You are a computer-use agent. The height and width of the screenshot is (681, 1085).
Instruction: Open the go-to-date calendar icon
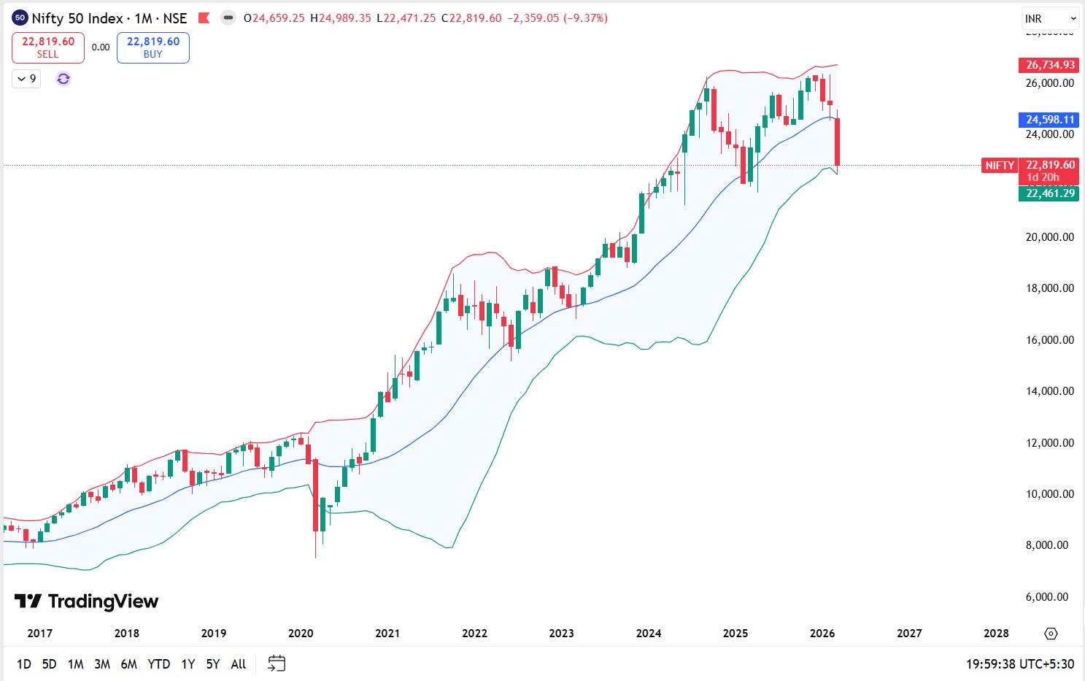tap(277, 663)
